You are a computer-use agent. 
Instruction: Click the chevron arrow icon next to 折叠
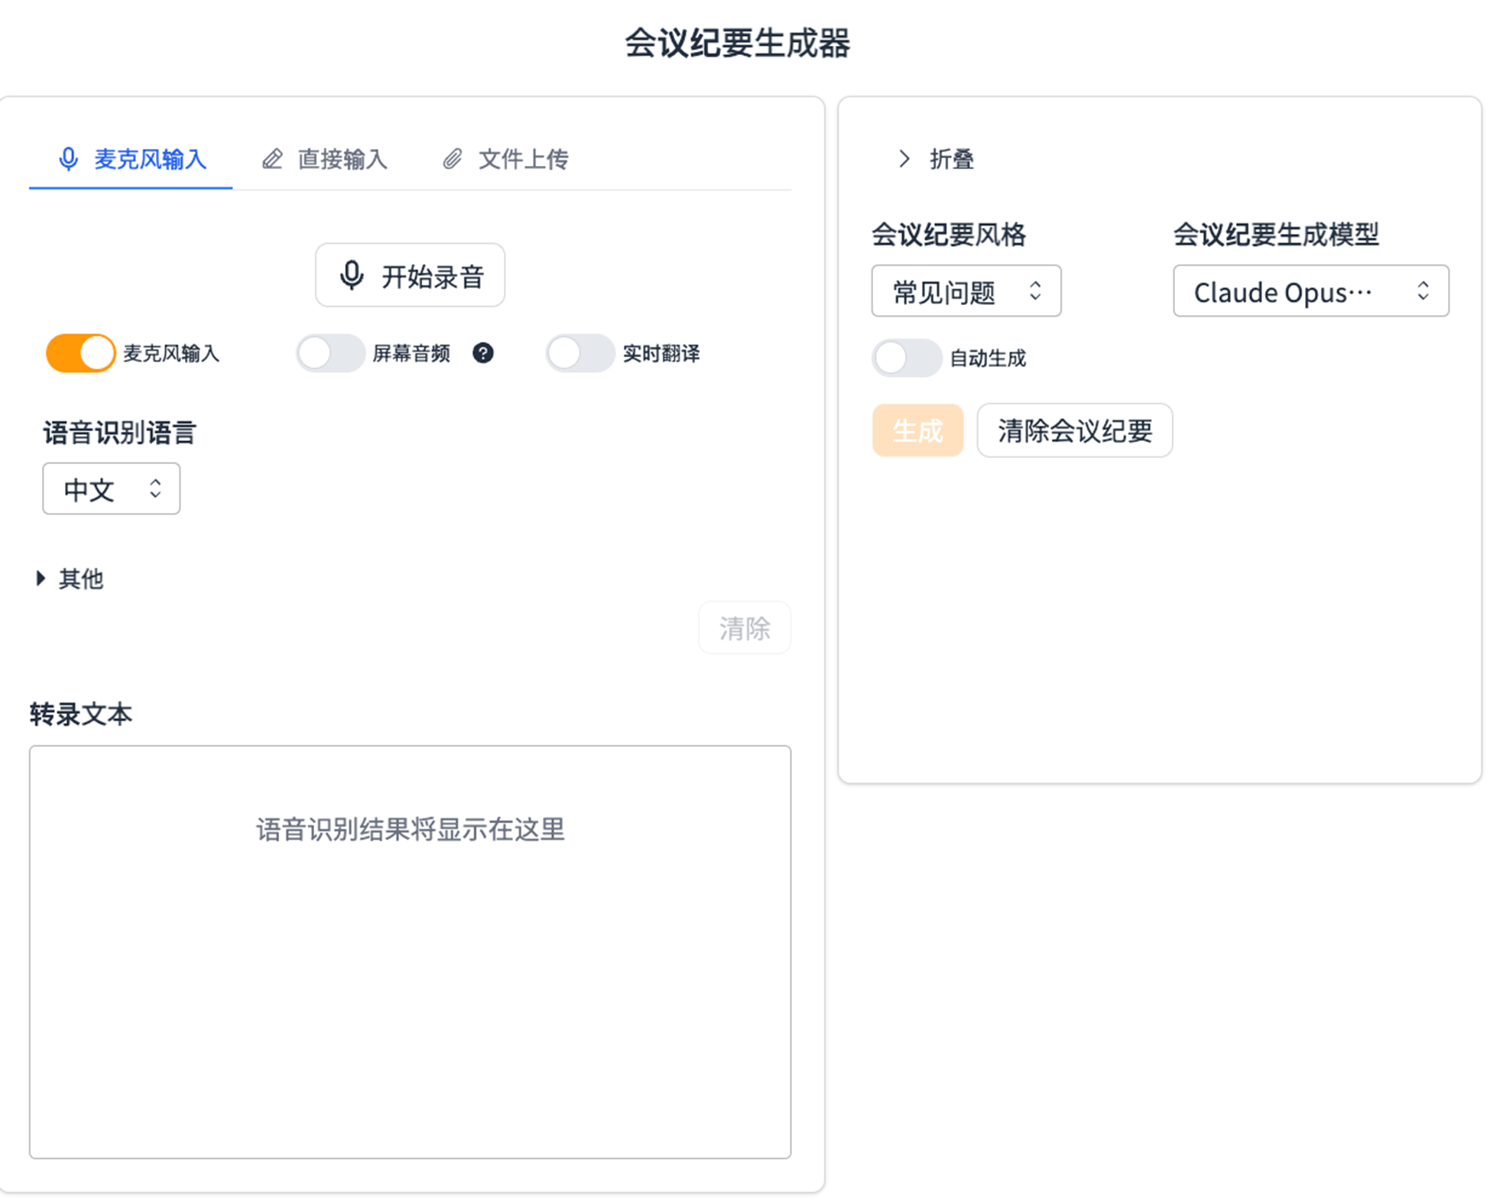904,159
